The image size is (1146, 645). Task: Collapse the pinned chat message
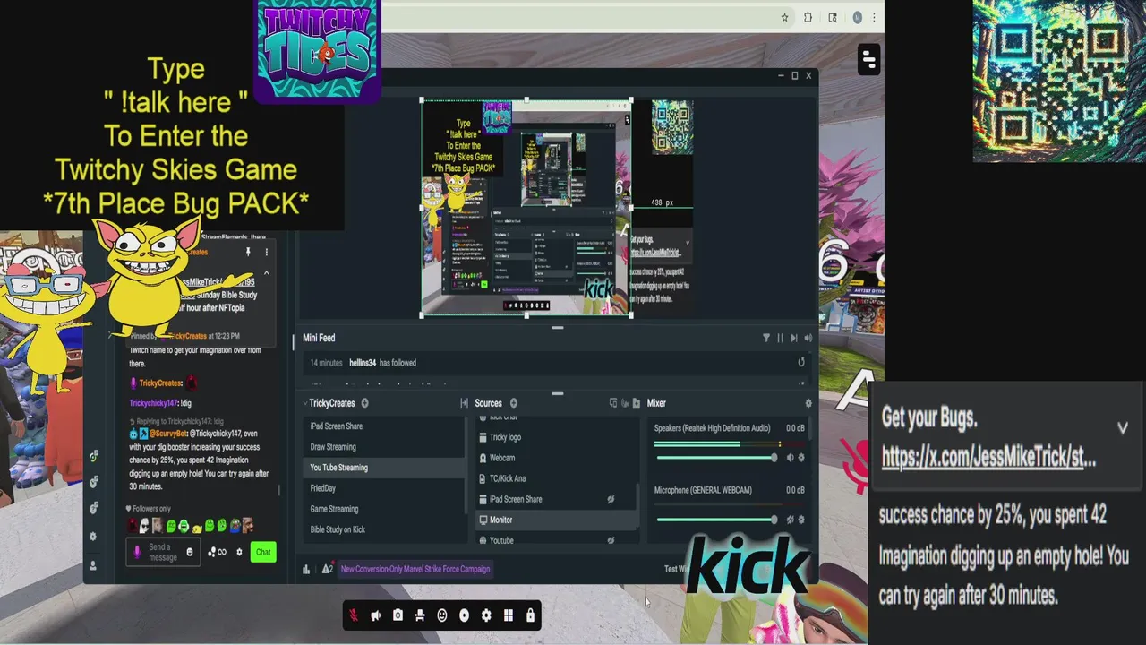(x=266, y=273)
